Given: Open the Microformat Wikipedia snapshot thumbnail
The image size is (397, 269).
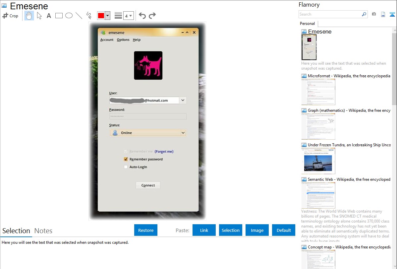Looking at the screenshot, I should (x=318, y=92).
